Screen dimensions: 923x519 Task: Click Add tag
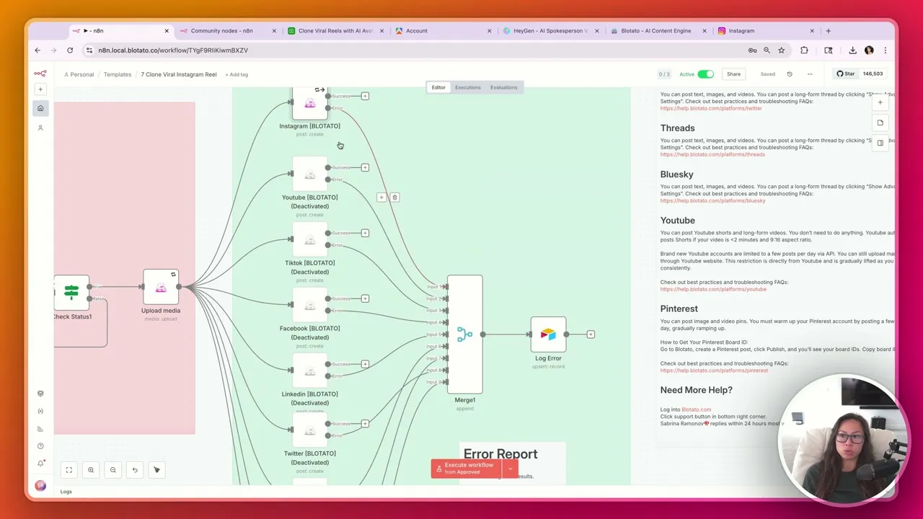click(x=237, y=74)
